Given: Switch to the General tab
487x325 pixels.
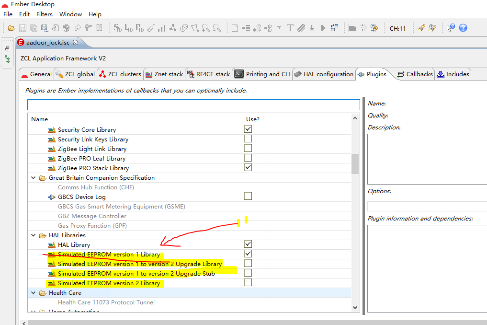Looking at the screenshot, I should 37,74.
